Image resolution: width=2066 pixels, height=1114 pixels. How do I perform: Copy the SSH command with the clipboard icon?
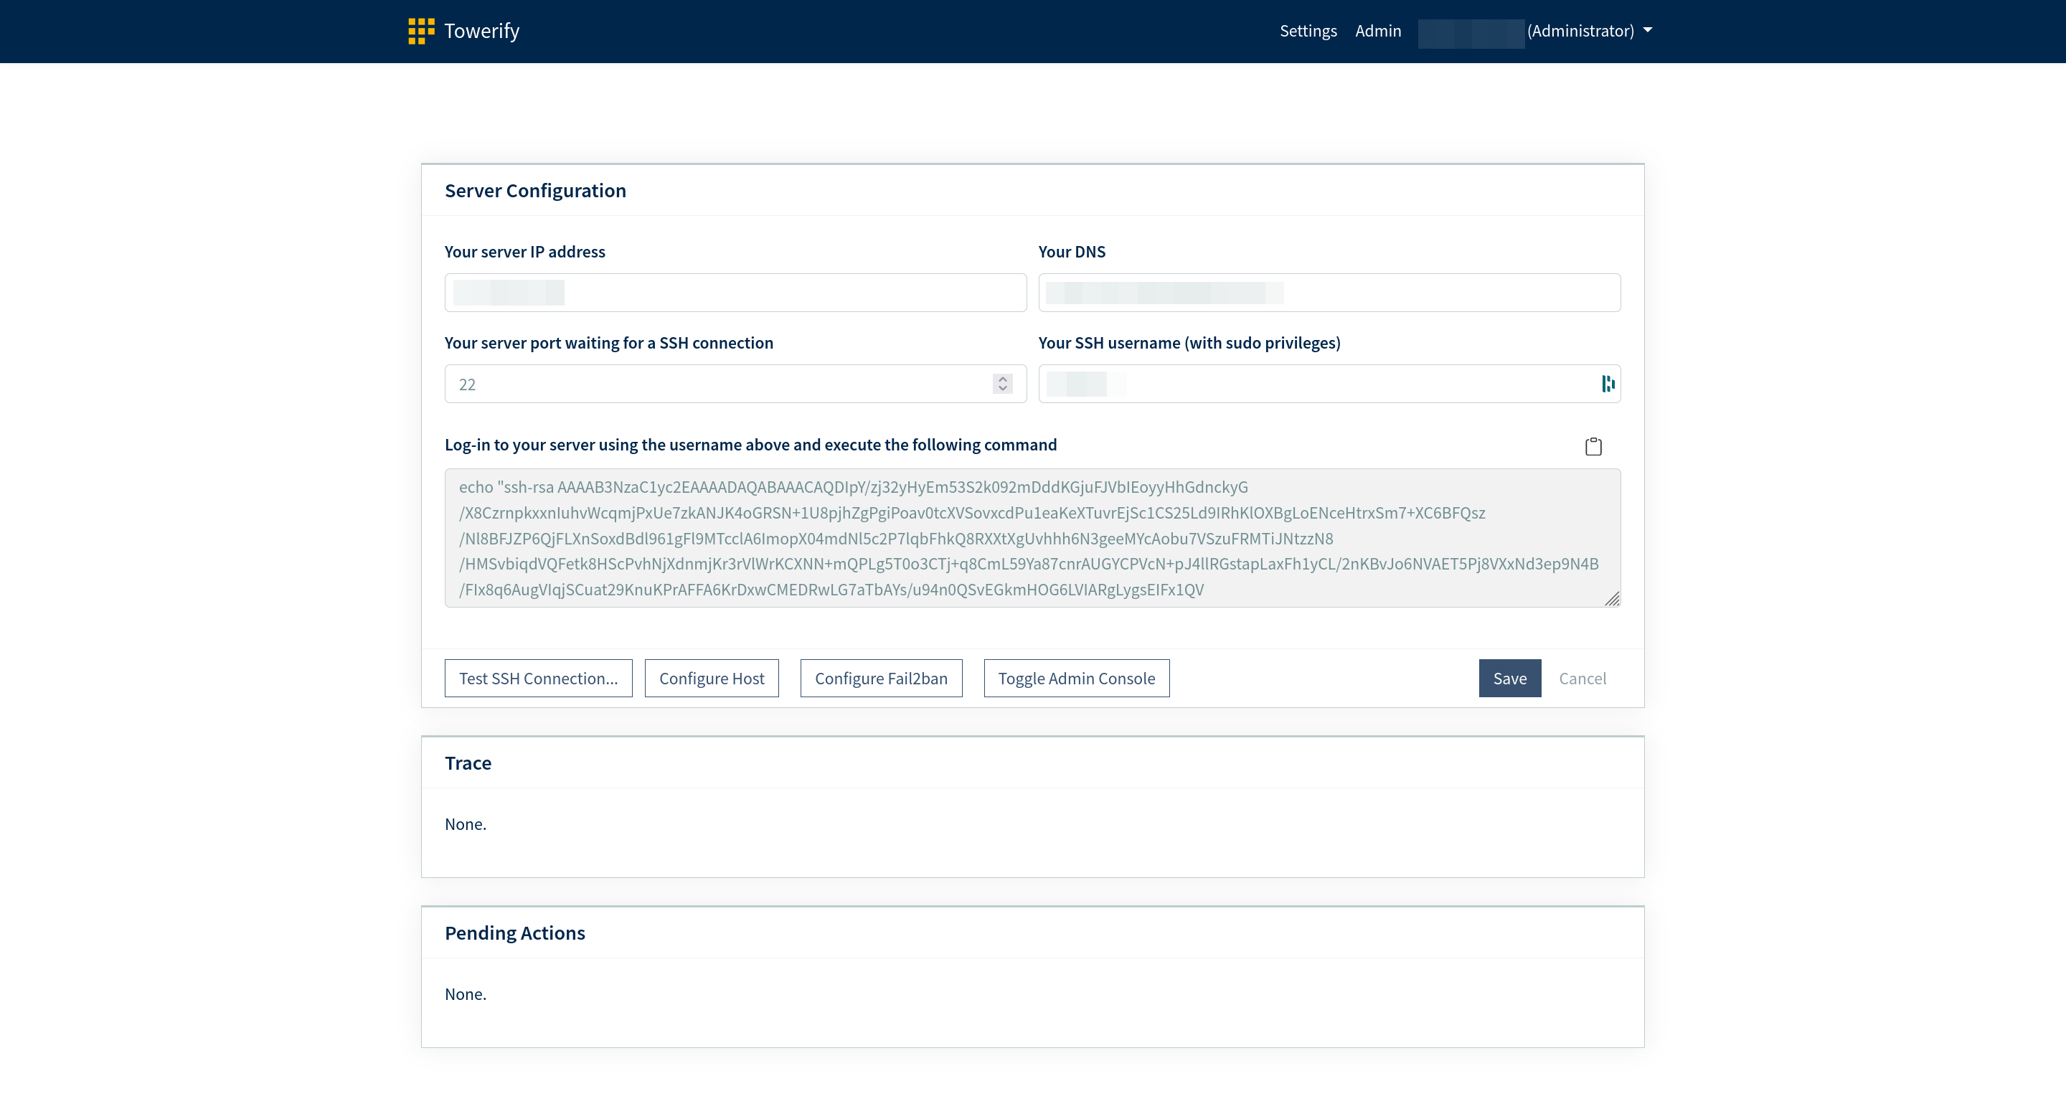coord(1593,446)
